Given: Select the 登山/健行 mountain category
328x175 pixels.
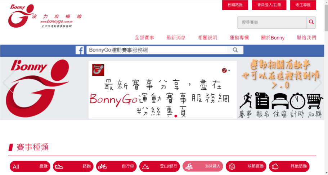Looking at the screenshot, I should 159,166.
